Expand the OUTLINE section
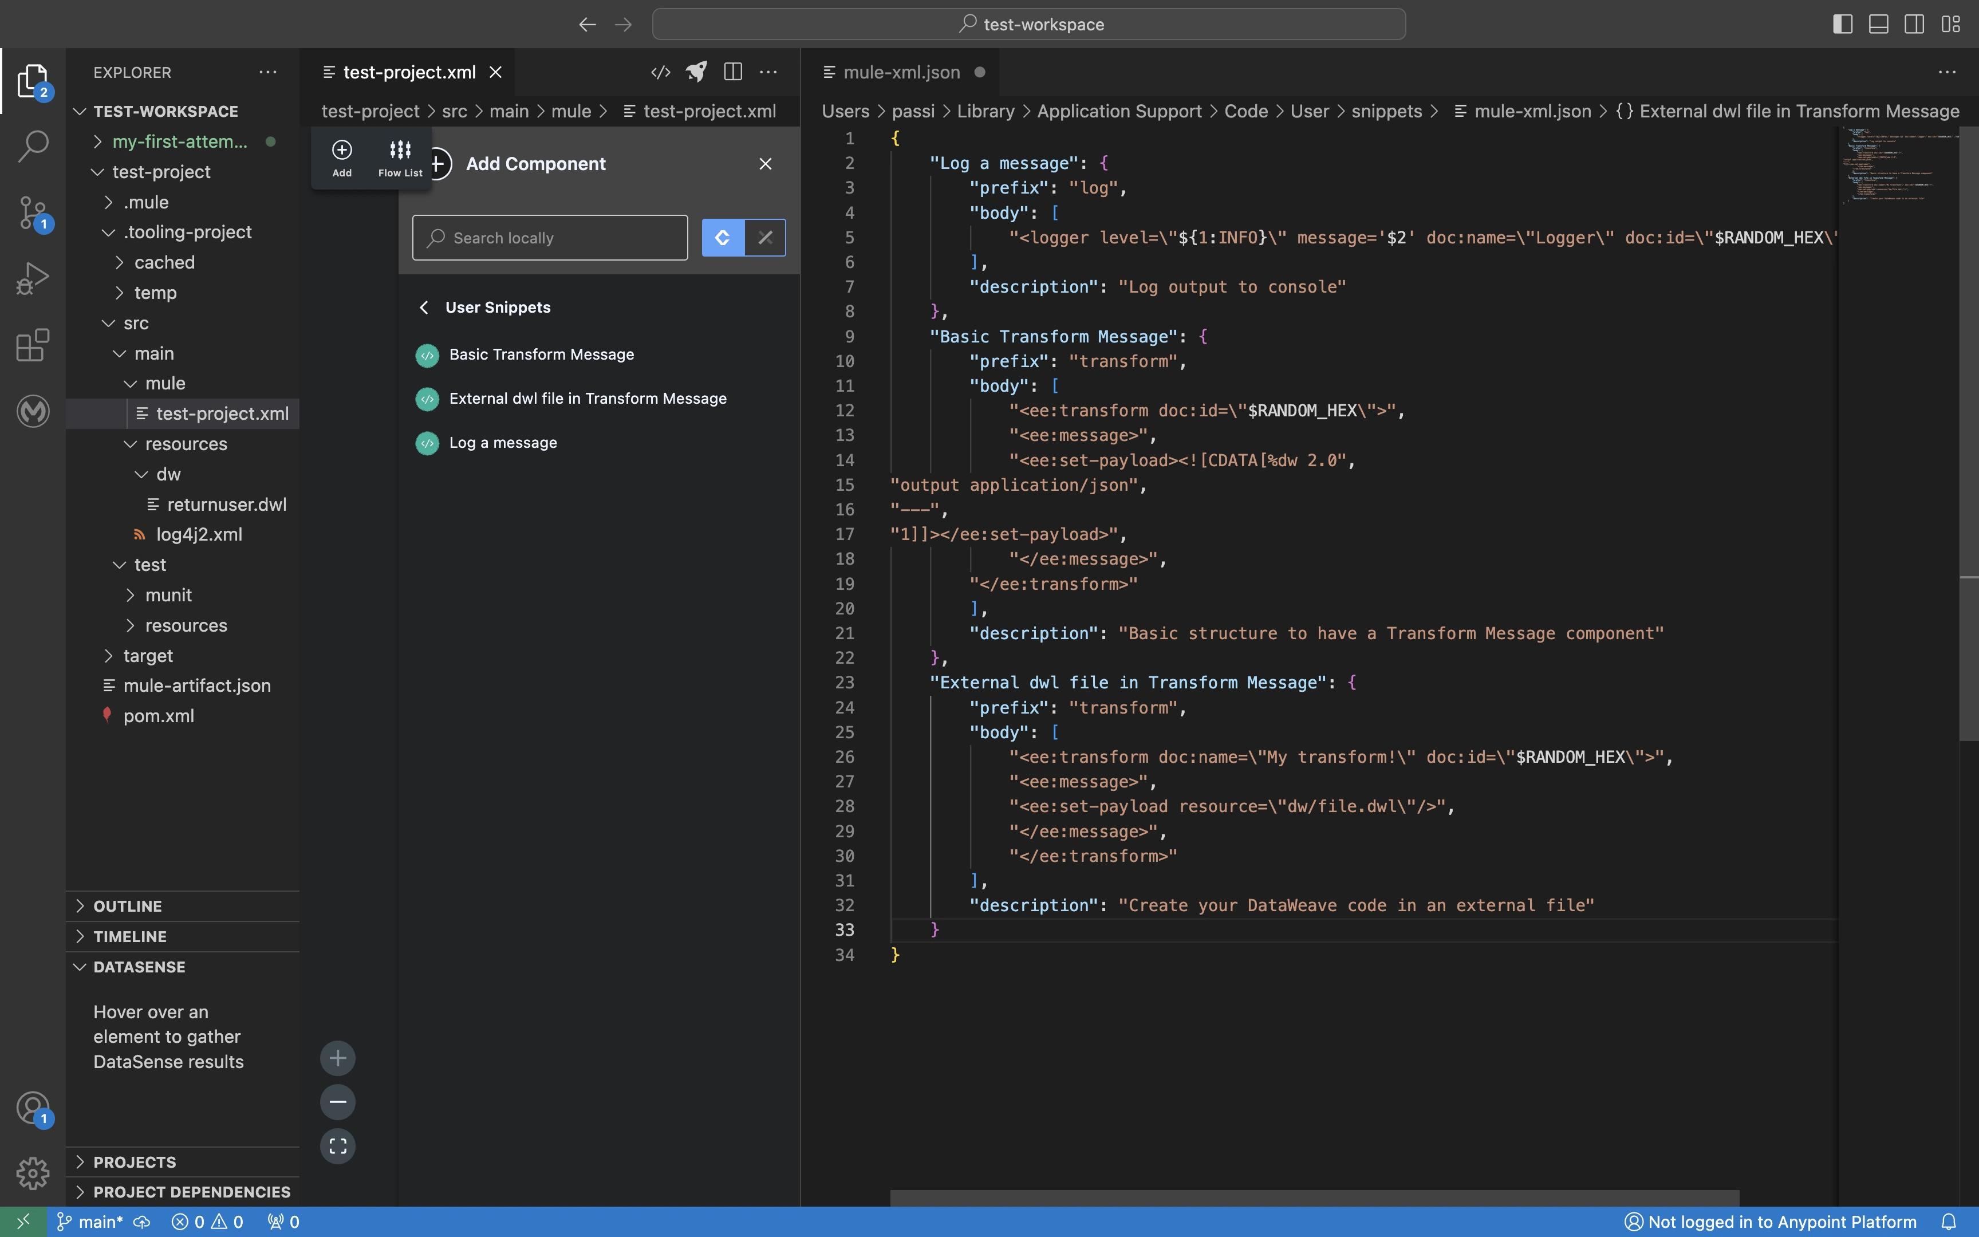This screenshot has height=1237, width=1979. point(128,905)
